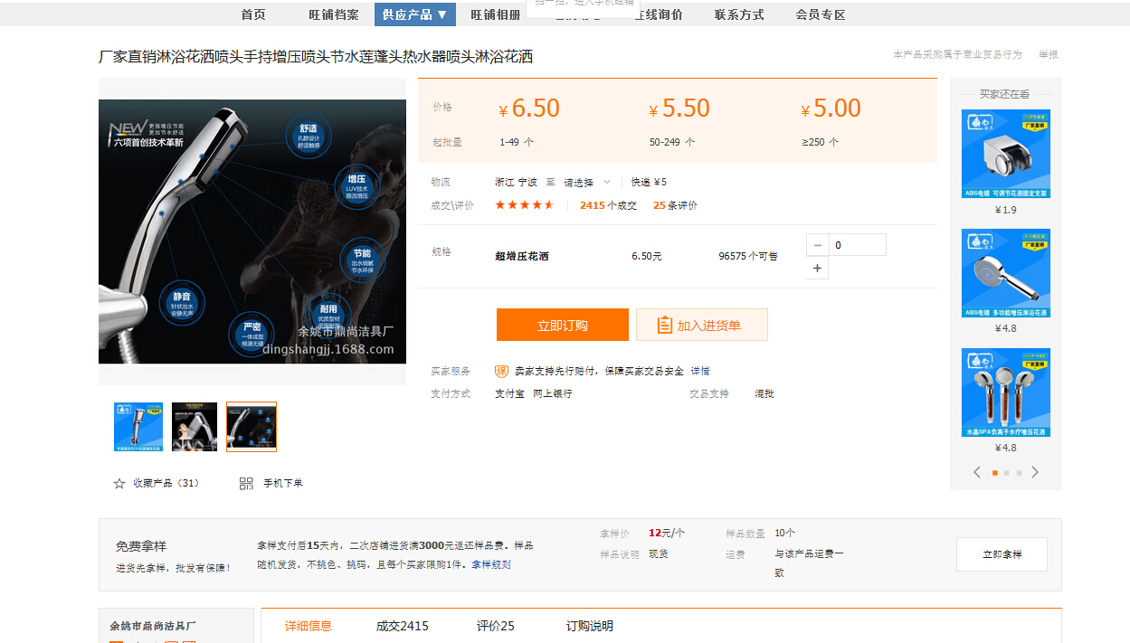Click the buyer protection shield icon
Screen dimensions: 1130x643
coord(501,372)
